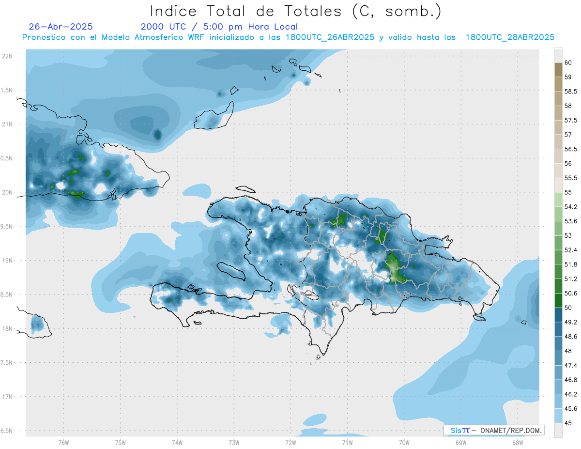Click the legend value 60

568,63
